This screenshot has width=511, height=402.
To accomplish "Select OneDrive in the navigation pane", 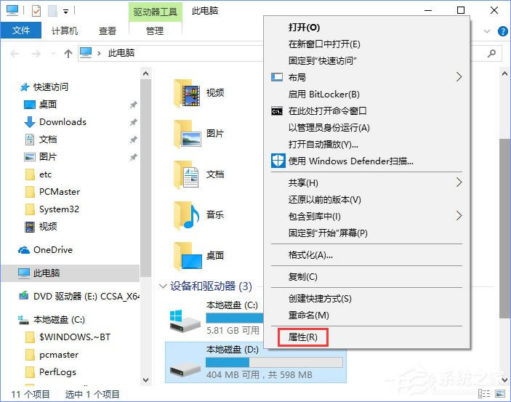I will pos(53,250).
